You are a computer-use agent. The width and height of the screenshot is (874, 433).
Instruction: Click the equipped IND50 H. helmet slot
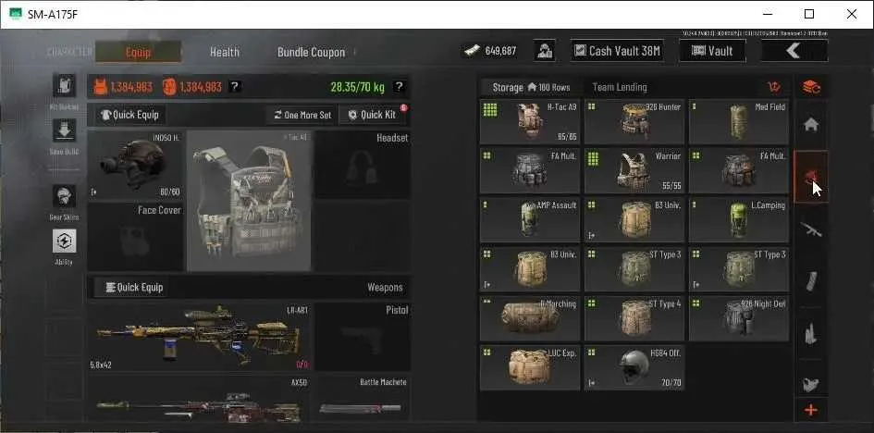[135, 165]
